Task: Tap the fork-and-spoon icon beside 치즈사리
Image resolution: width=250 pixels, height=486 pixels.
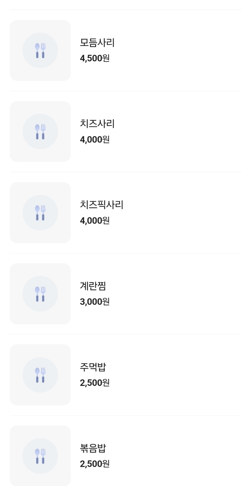Action: click(40, 132)
